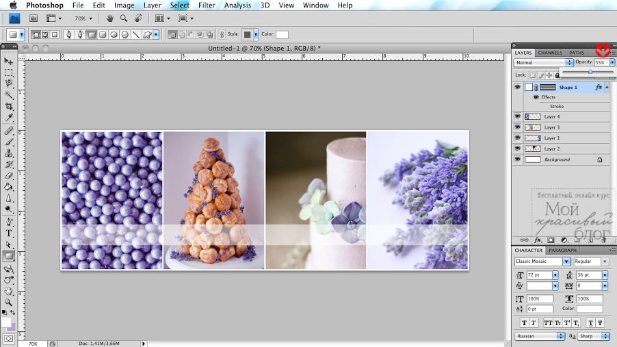Open the Analysis menu

[237, 5]
